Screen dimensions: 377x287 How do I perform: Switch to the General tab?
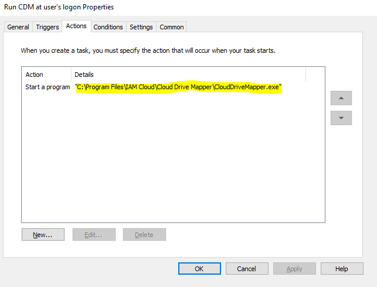[18, 27]
